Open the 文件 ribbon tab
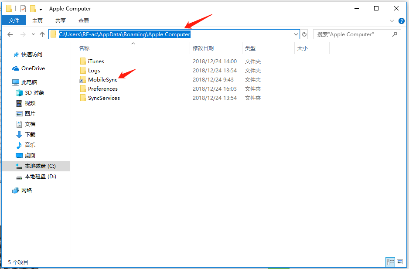The height and width of the screenshot is (269, 409). point(14,20)
